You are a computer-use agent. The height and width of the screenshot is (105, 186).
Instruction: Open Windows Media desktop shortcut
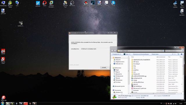(10, 4)
